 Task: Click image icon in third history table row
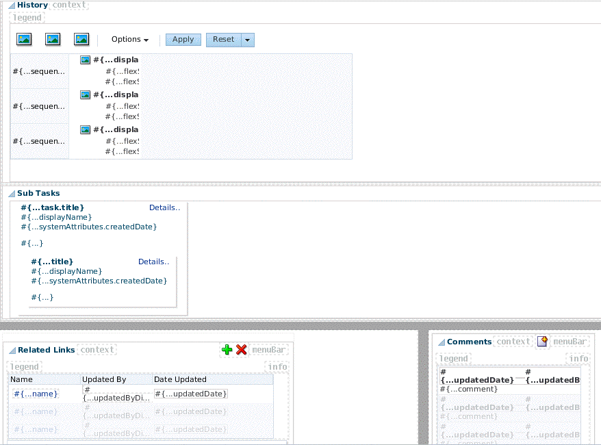(86, 130)
